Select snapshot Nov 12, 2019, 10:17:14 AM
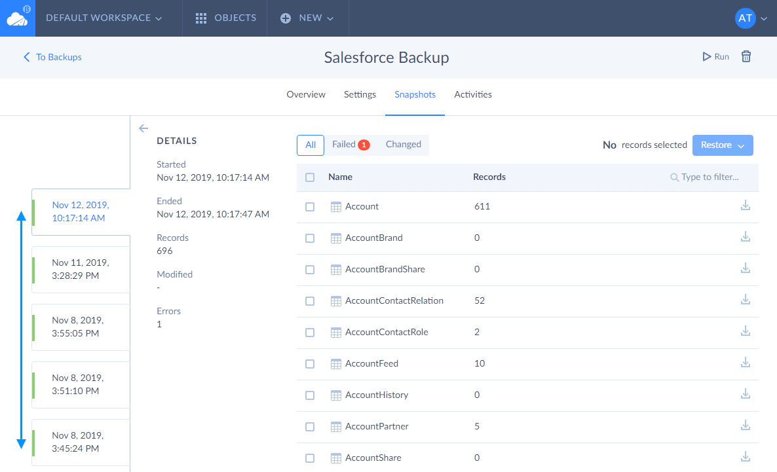Screen dimensions: 777x472 point(81,211)
